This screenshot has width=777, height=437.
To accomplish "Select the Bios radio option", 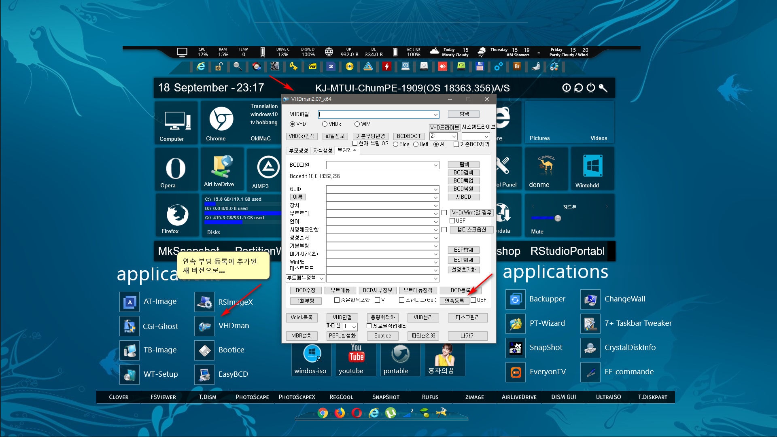I will [395, 144].
